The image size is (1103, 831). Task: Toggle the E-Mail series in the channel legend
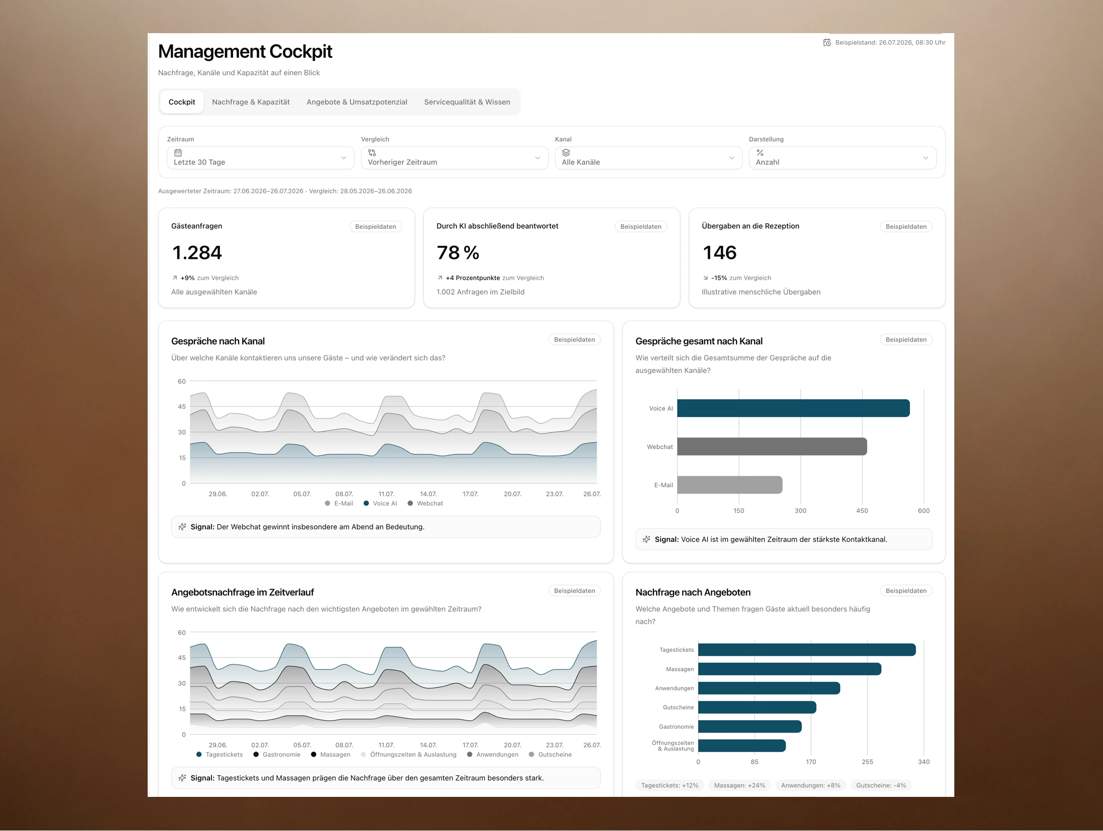pos(339,503)
